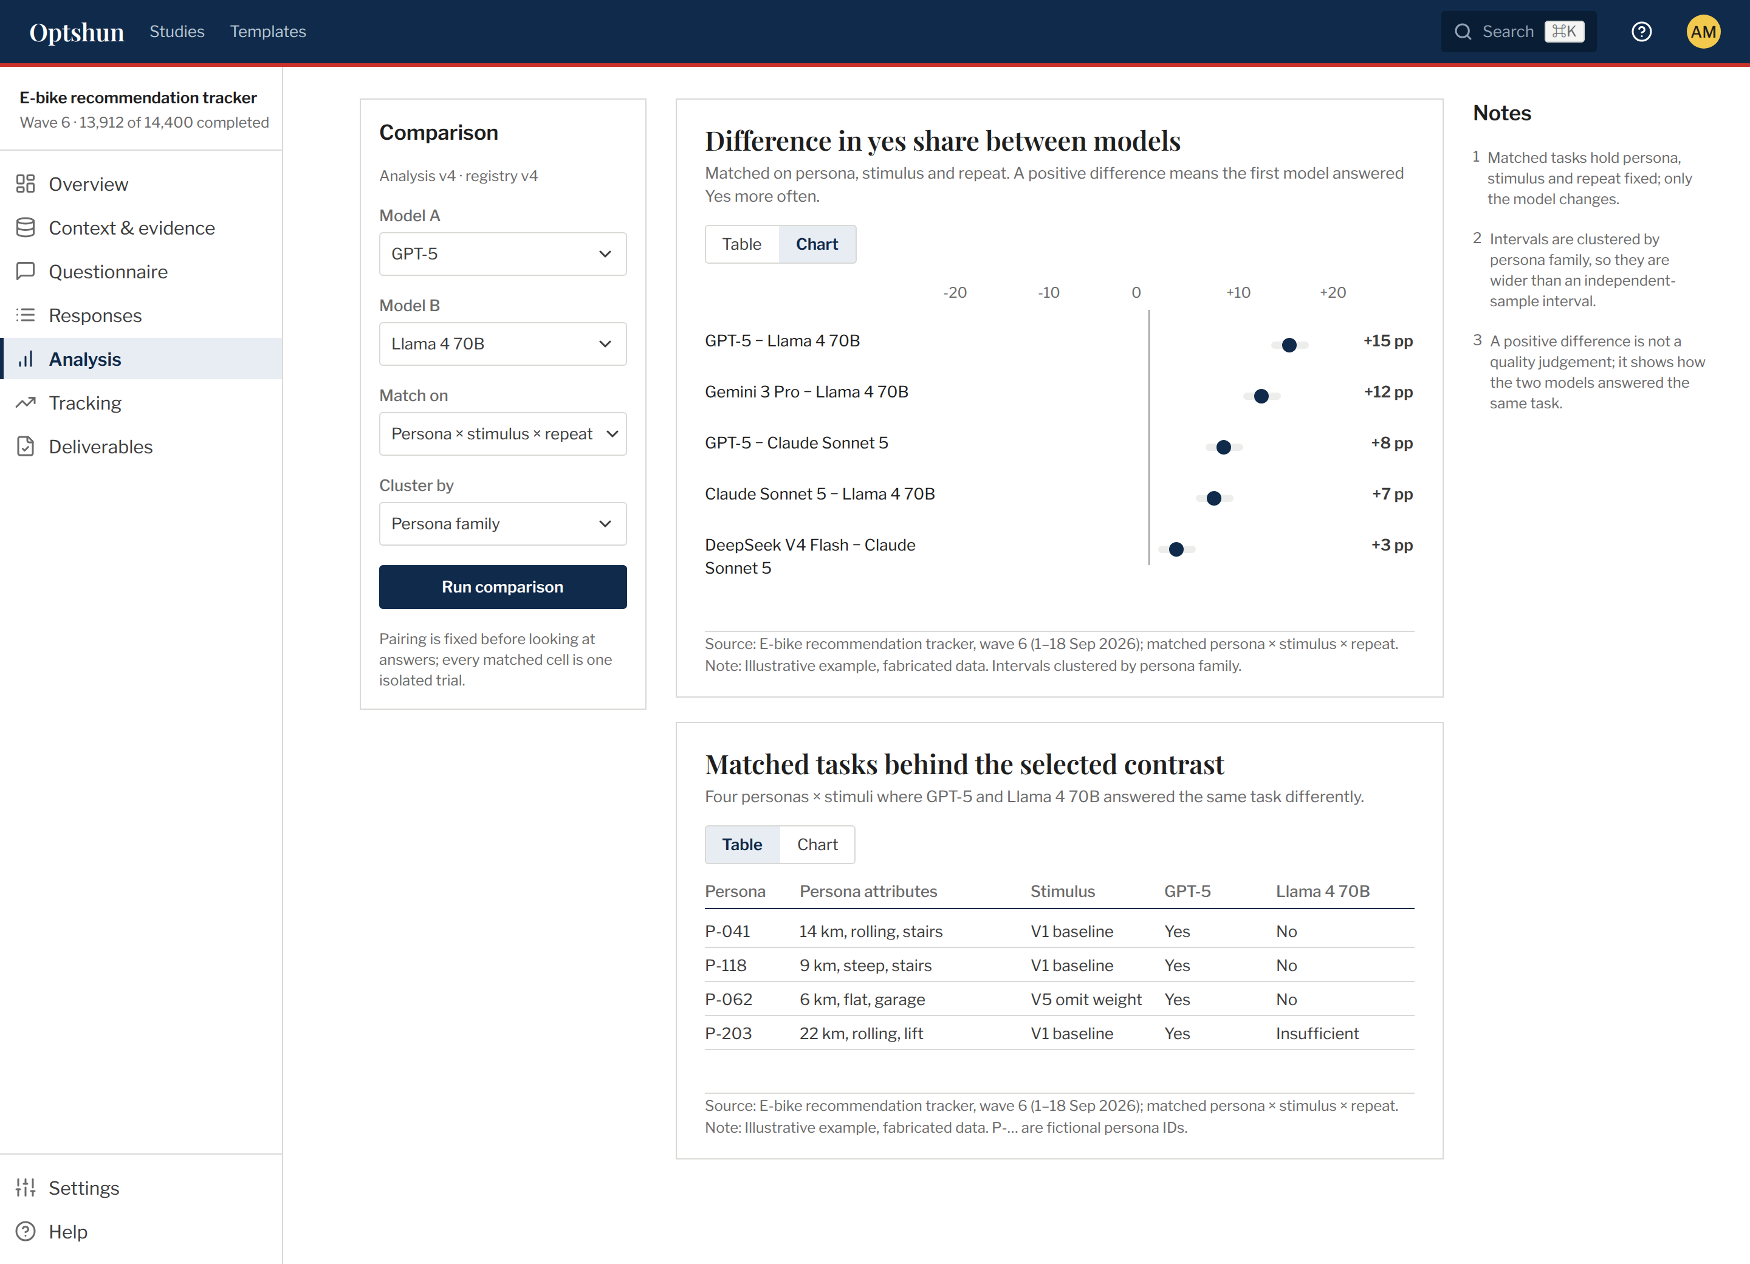Click the Responses list icon
This screenshot has height=1264, width=1750.
tap(26, 315)
